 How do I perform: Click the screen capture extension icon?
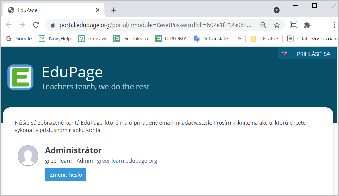294,25
